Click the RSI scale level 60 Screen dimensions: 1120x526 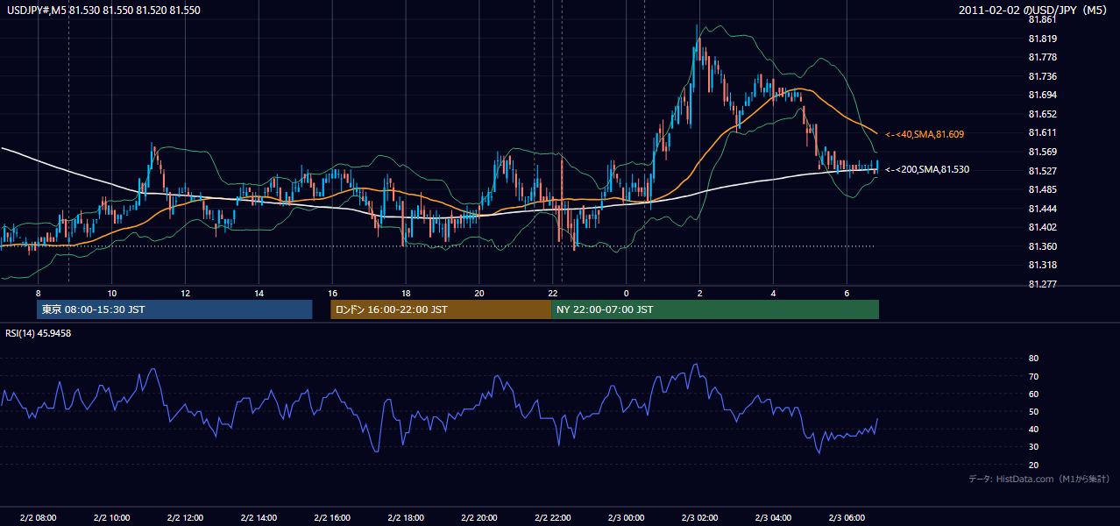1033,394
